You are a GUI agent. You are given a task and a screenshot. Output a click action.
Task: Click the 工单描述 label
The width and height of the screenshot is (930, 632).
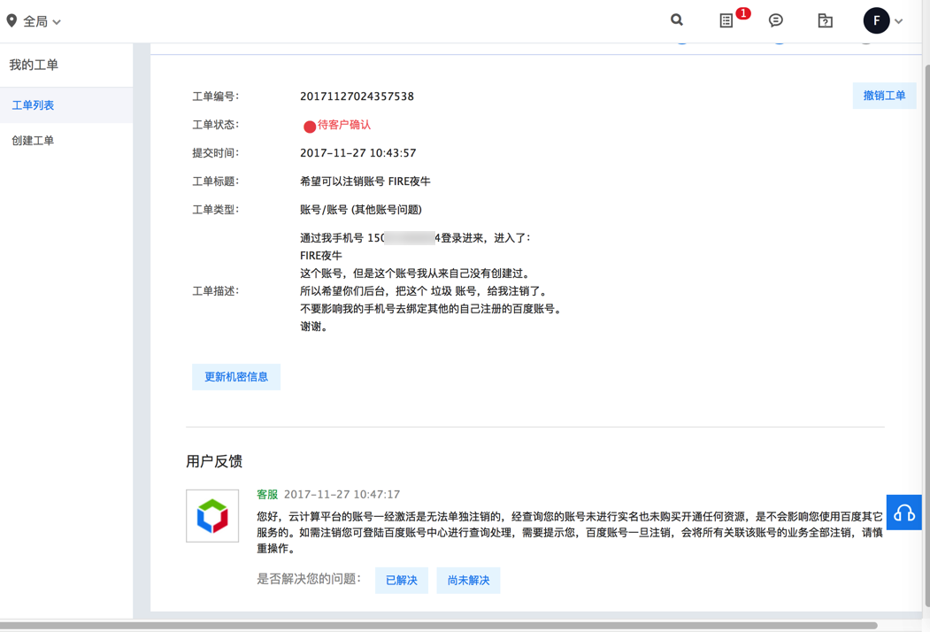pyautogui.click(x=215, y=291)
